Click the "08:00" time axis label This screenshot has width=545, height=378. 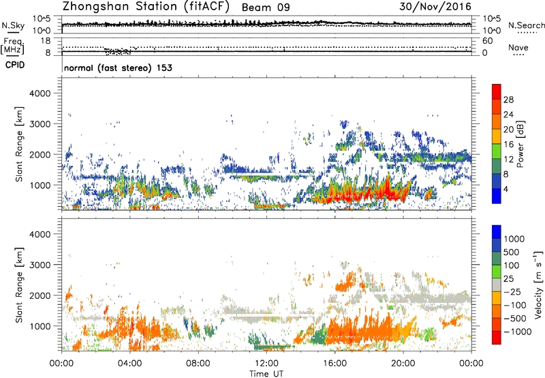[198, 364]
